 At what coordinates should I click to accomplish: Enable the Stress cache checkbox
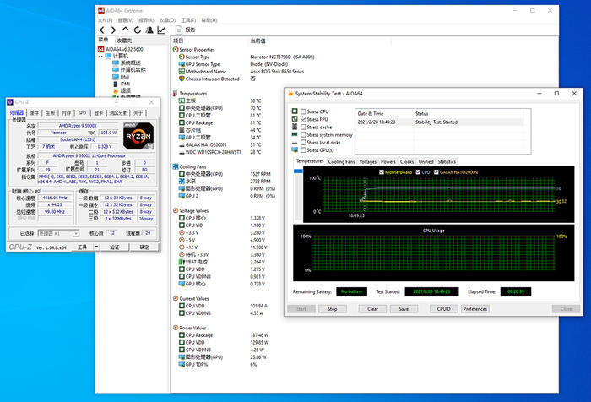point(303,127)
